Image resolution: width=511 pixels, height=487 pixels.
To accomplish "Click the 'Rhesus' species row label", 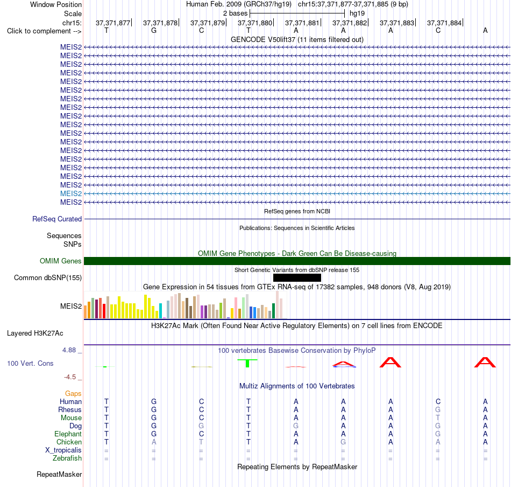I will click(x=70, y=409).
